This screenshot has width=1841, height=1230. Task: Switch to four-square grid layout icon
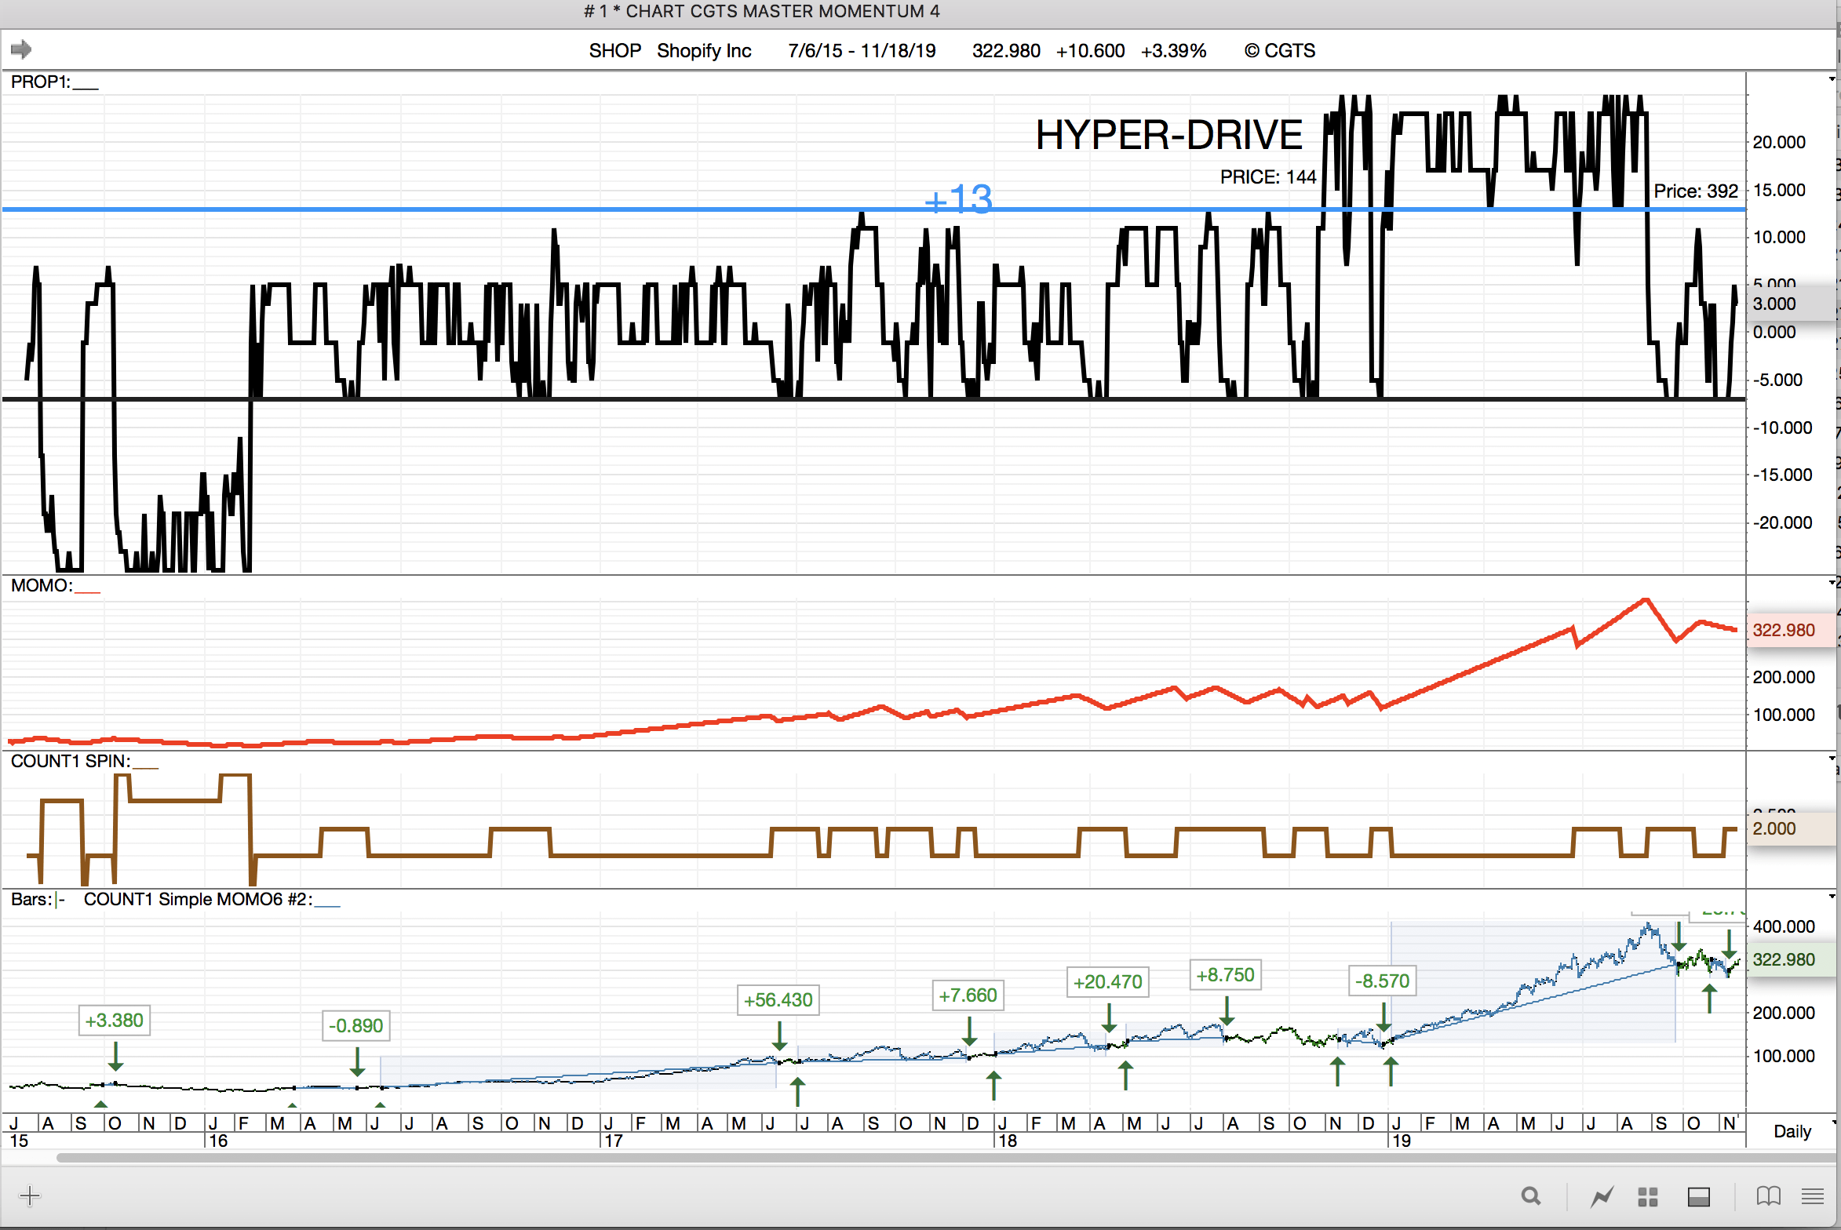(1648, 1196)
